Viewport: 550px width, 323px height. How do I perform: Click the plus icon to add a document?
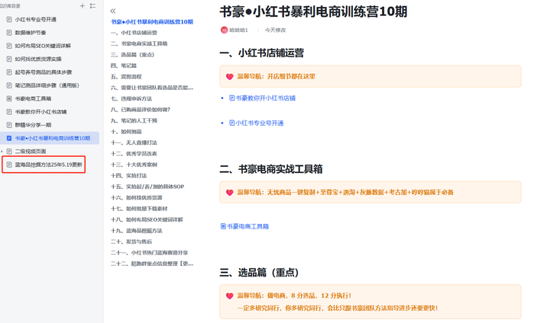coord(82,5)
